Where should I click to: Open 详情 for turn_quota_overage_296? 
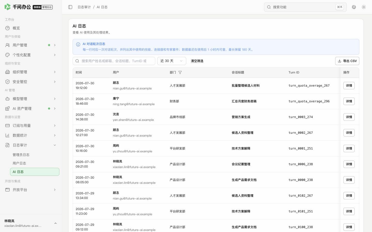[349, 101]
